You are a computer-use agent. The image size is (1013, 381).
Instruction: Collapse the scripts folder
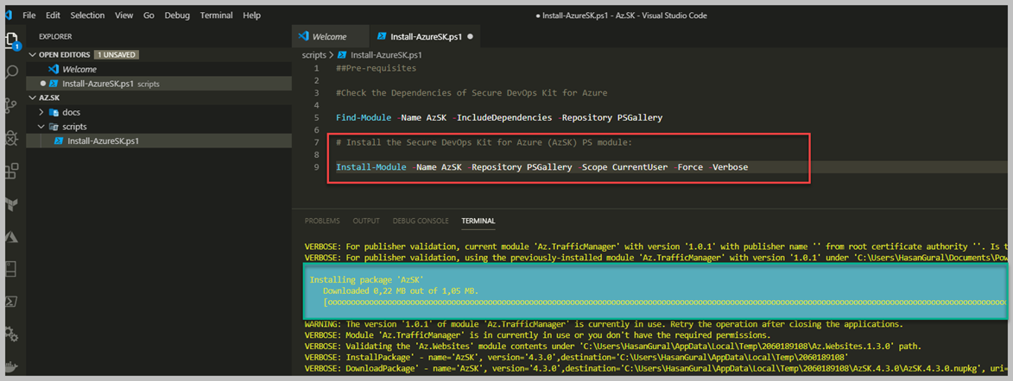[42, 127]
